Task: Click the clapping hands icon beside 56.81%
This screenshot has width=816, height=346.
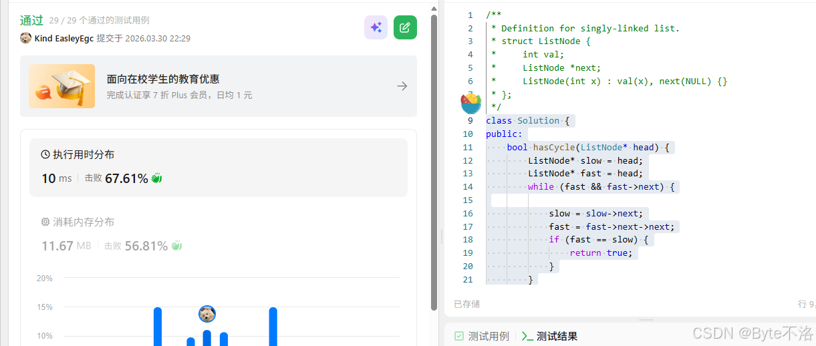Action: click(x=176, y=245)
